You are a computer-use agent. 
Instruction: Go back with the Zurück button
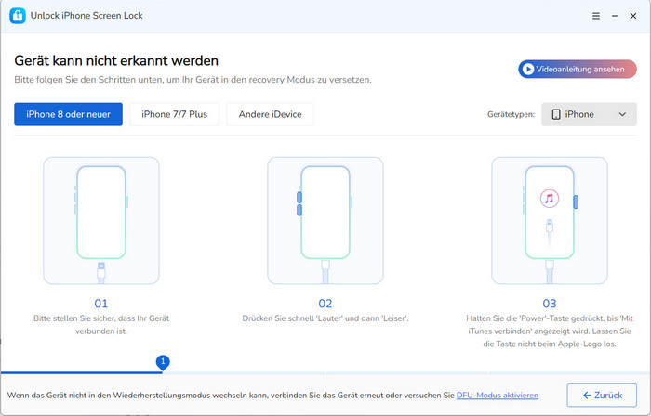602,396
